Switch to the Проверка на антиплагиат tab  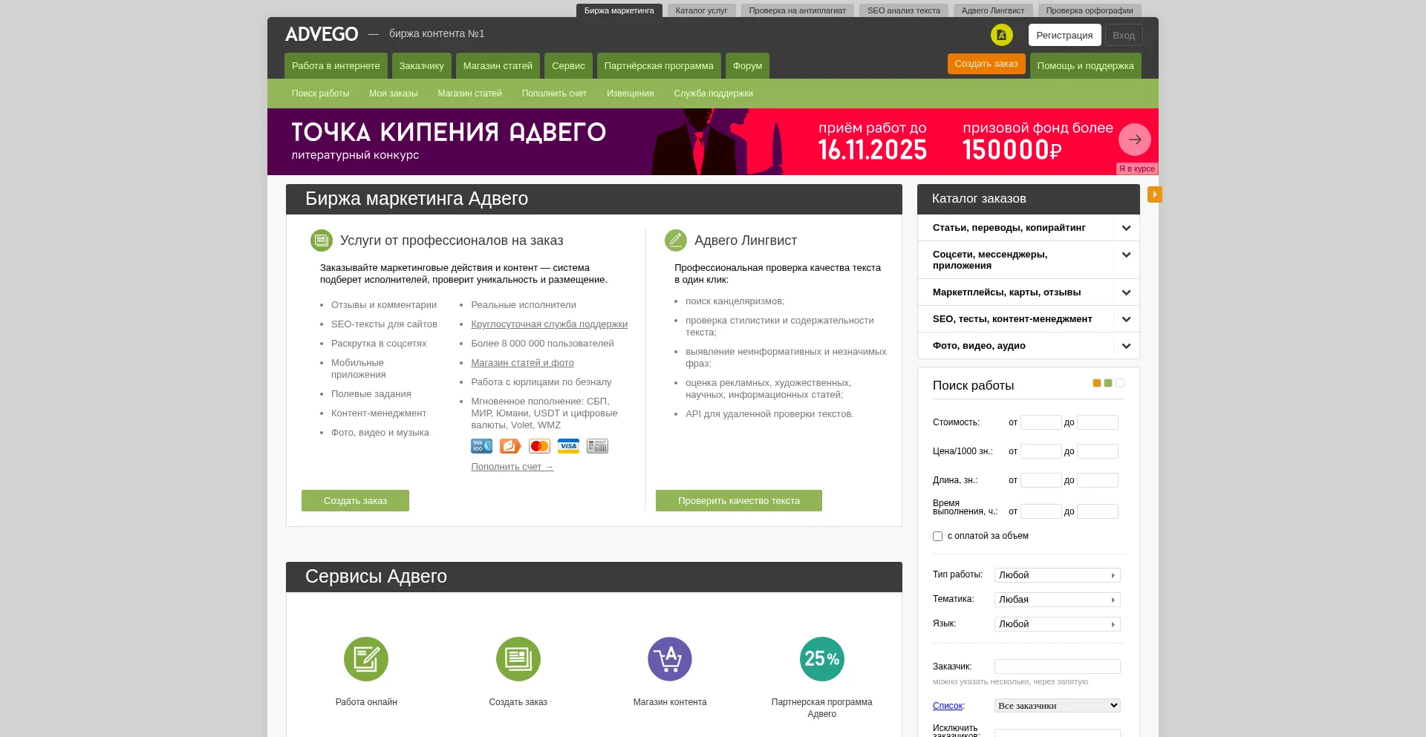pos(797,10)
